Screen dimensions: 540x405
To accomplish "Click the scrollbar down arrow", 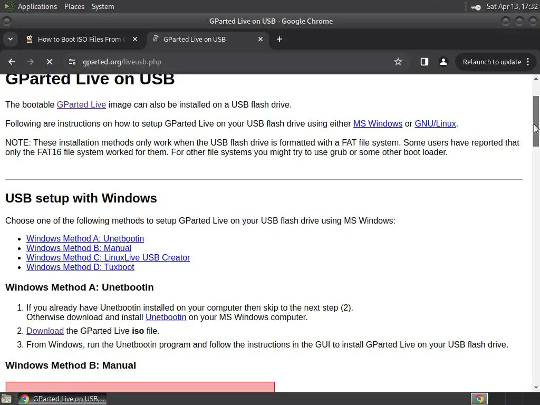I will (x=536, y=388).
